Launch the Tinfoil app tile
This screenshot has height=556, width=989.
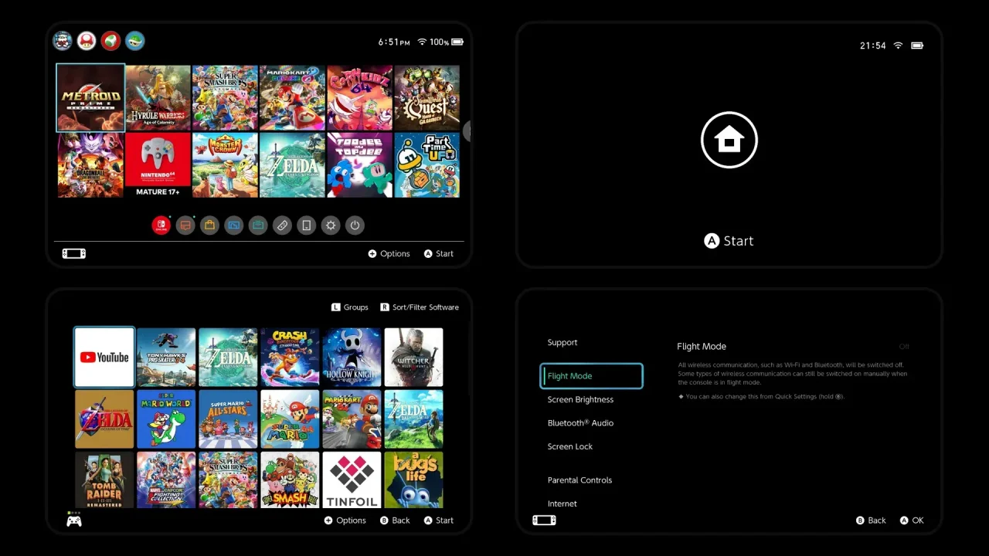point(352,480)
